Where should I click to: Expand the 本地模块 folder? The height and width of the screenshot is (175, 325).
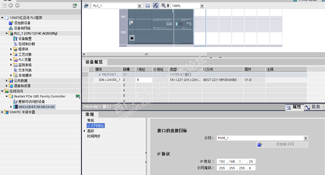coord(11,76)
